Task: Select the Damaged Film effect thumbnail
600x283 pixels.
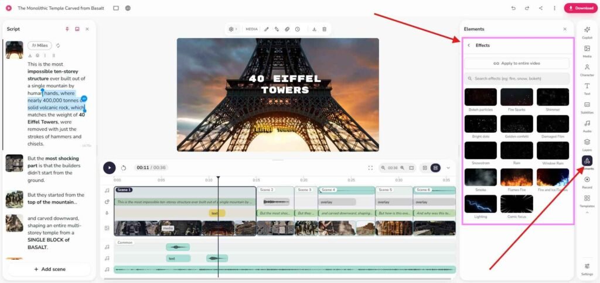Action: coord(553,124)
